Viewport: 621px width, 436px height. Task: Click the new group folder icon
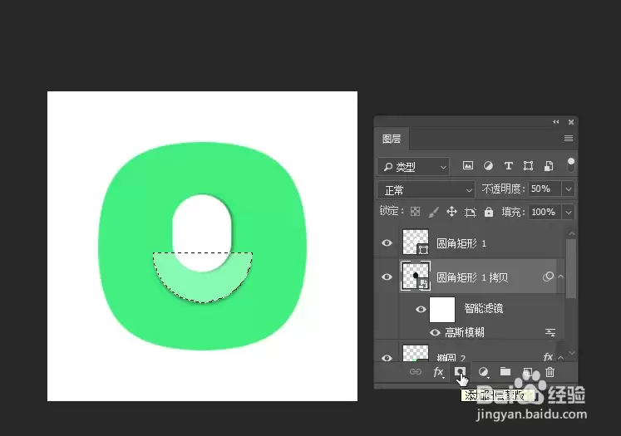505,371
